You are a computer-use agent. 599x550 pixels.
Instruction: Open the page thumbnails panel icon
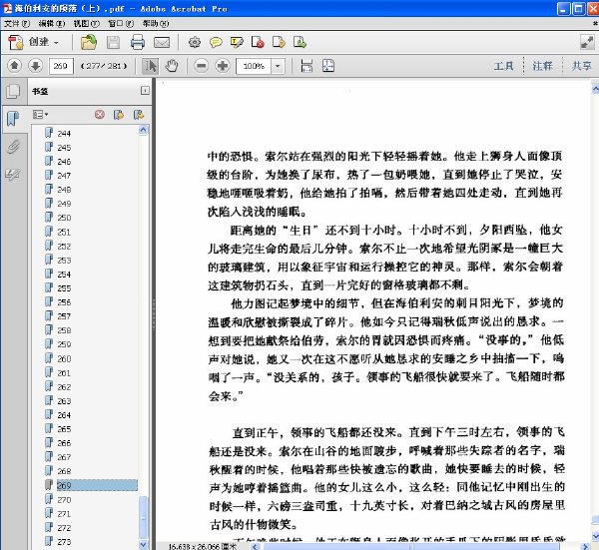[x=13, y=91]
